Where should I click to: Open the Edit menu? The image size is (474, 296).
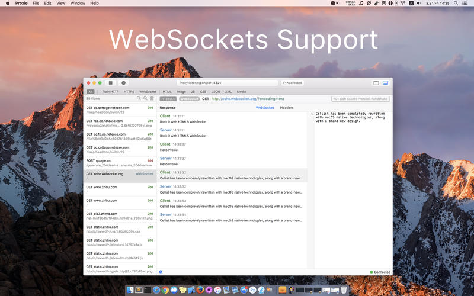click(48, 3)
